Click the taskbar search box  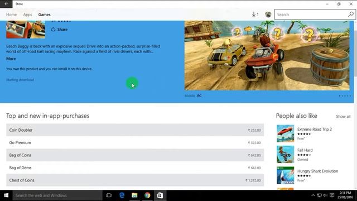click(x=57, y=195)
